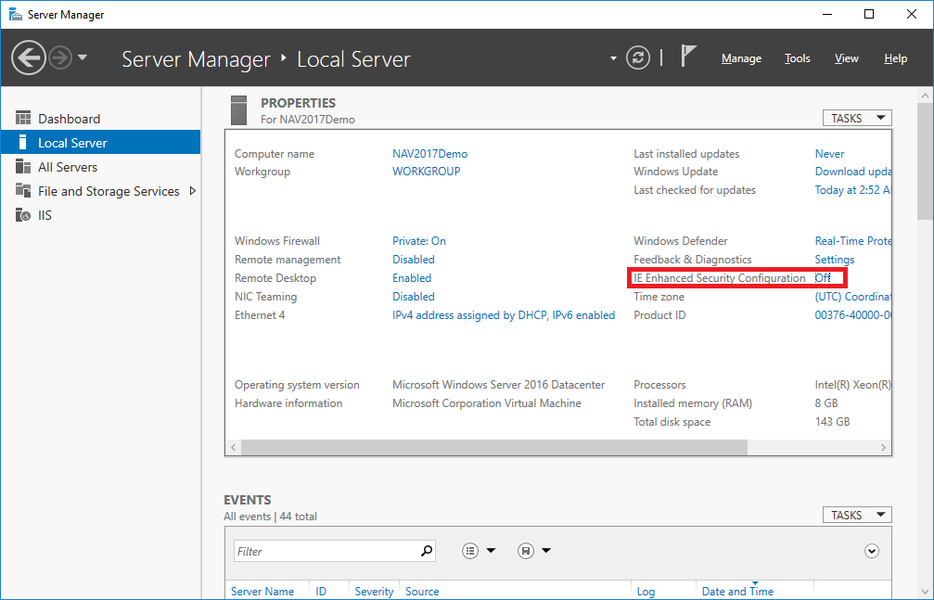
Task: Open the Events TASKS dropdown
Action: [x=857, y=515]
